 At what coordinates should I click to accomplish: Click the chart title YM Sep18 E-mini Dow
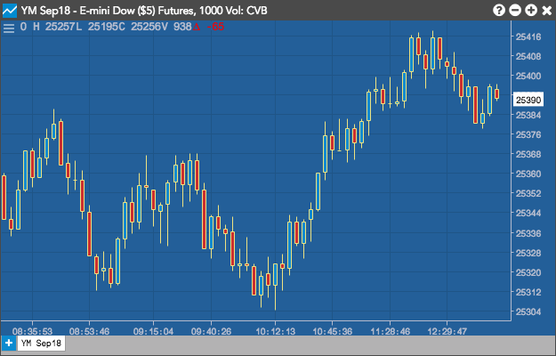(144, 11)
